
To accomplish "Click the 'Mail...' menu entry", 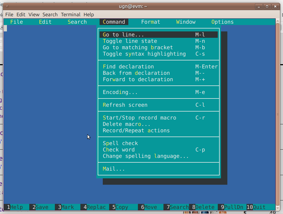I will point(114,169).
